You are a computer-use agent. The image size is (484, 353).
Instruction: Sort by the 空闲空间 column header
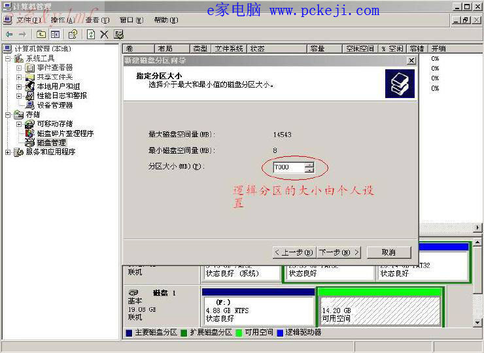pos(360,49)
